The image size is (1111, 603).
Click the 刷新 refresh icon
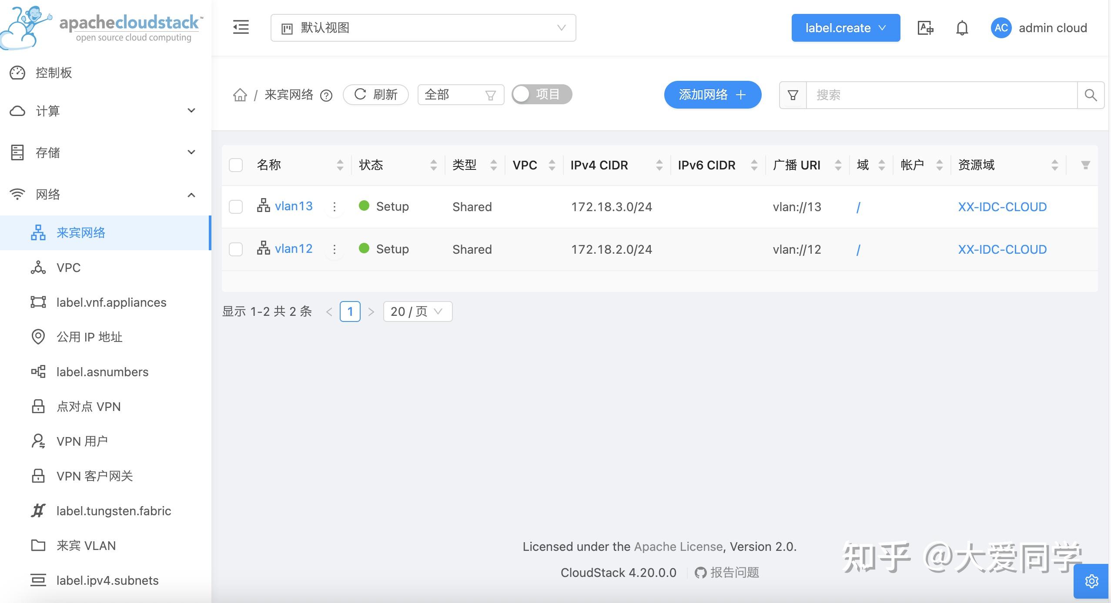[361, 94]
